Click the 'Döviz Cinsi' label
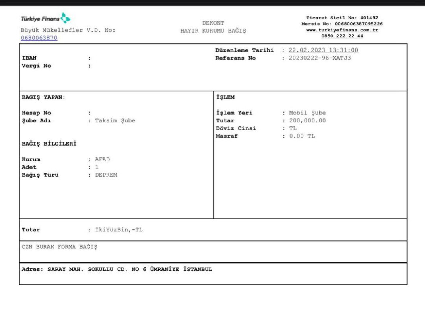 coord(236,128)
